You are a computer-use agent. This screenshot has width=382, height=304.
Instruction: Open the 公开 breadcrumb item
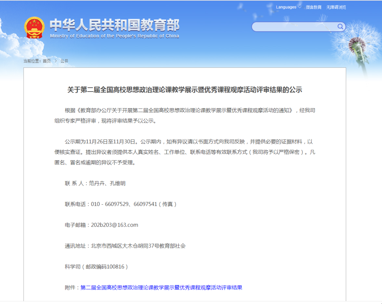tap(64, 61)
